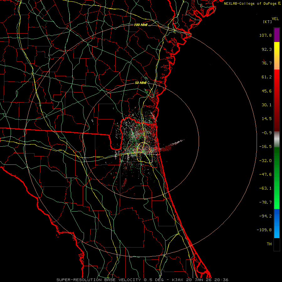Click the 45.6 velocity scale value
282x282 pixels.
point(267,91)
